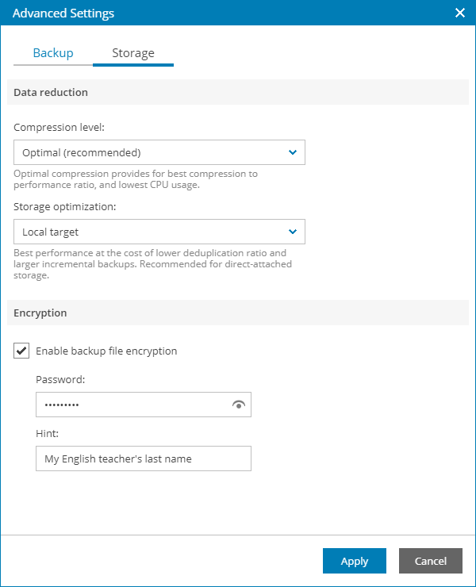The height and width of the screenshot is (587, 476).
Task: Close the Advanced Settings dialog
Action: 459,13
